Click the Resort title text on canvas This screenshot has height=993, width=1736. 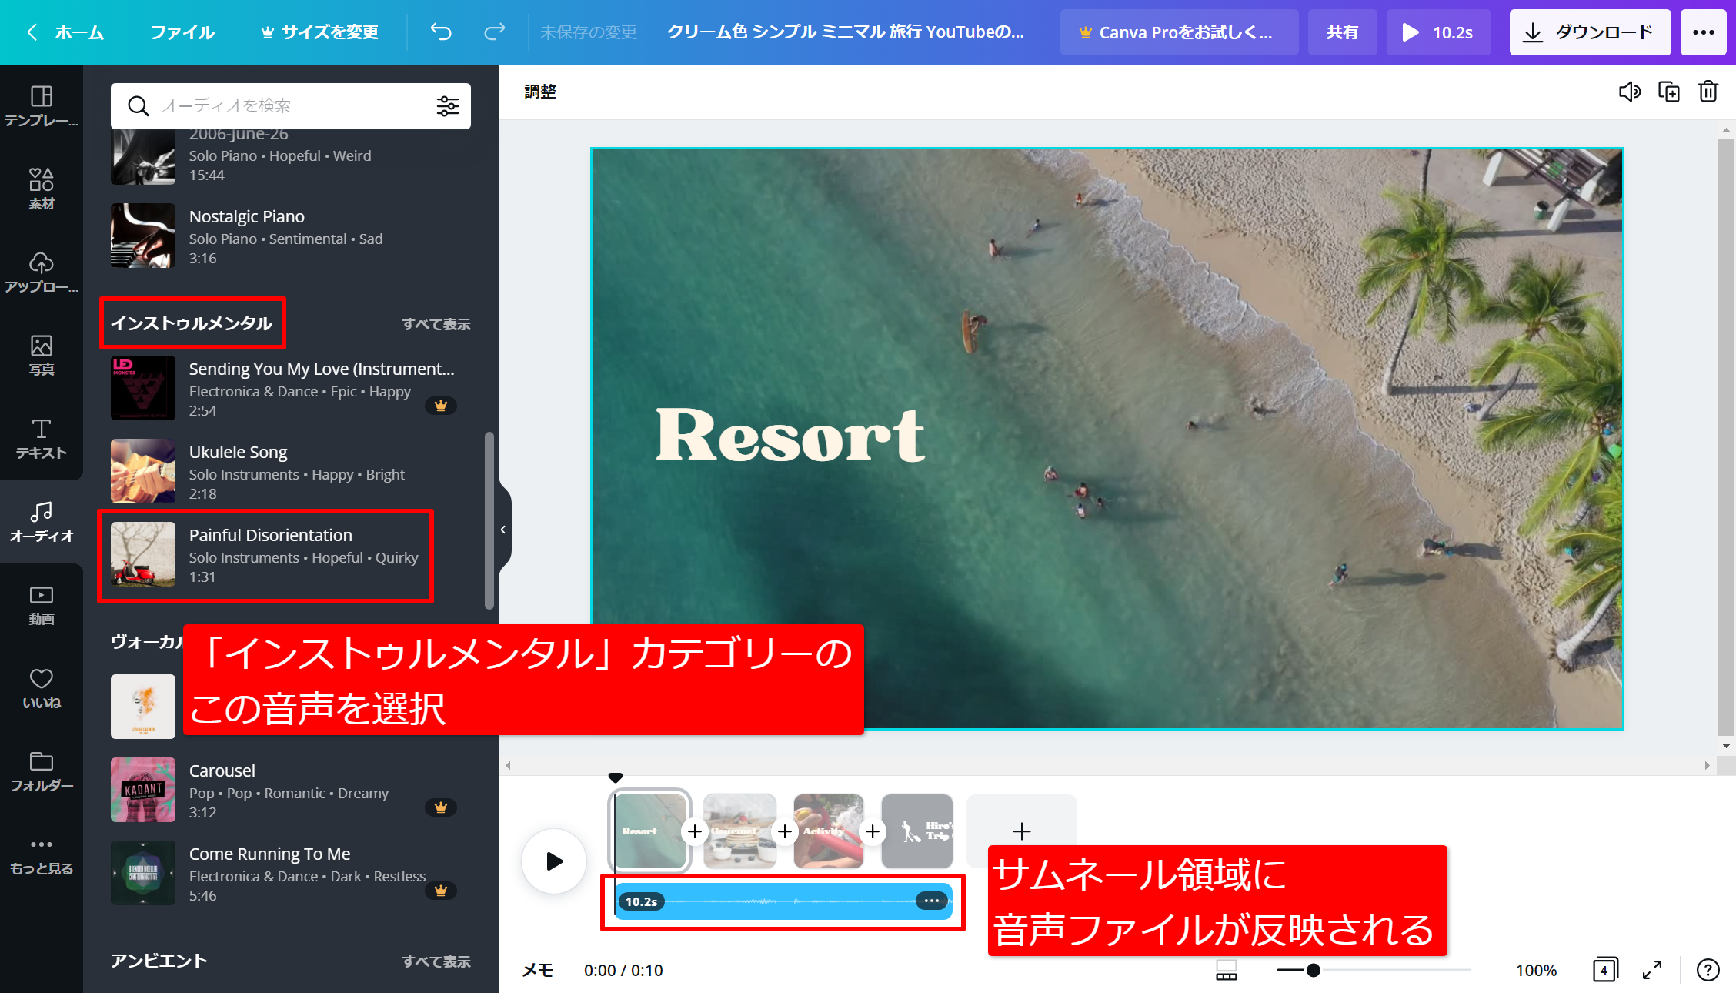tap(790, 435)
